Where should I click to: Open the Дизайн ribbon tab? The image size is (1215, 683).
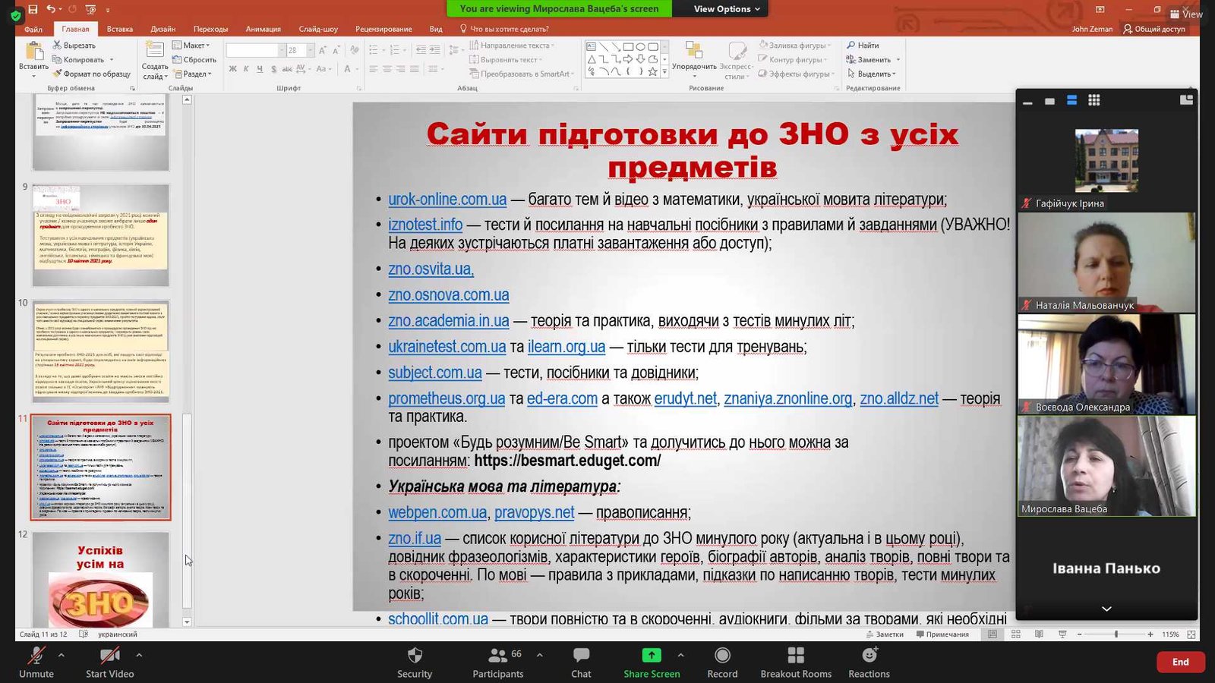[x=163, y=29]
